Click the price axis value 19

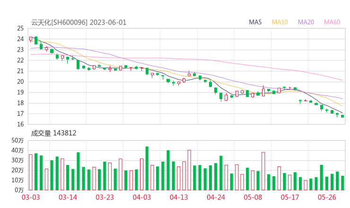pyautogui.click(x=20, y=92)
